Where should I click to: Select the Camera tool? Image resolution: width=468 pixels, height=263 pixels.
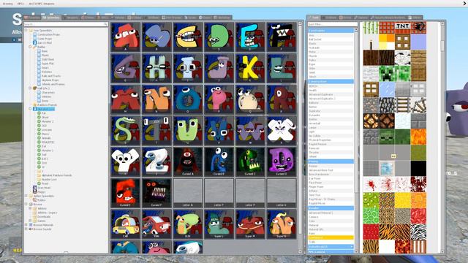click(x=331, y=217)
